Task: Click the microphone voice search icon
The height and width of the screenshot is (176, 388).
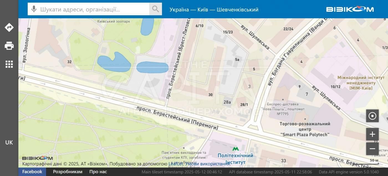Action: coord(34,9)
